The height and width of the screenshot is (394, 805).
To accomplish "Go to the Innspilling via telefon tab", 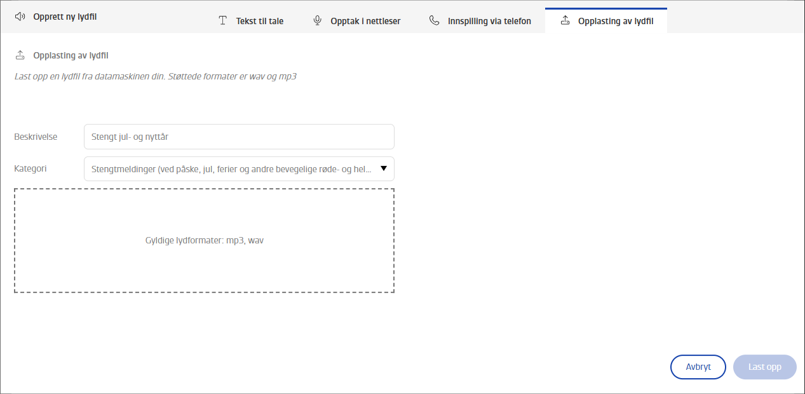I will tap(480, 21).
